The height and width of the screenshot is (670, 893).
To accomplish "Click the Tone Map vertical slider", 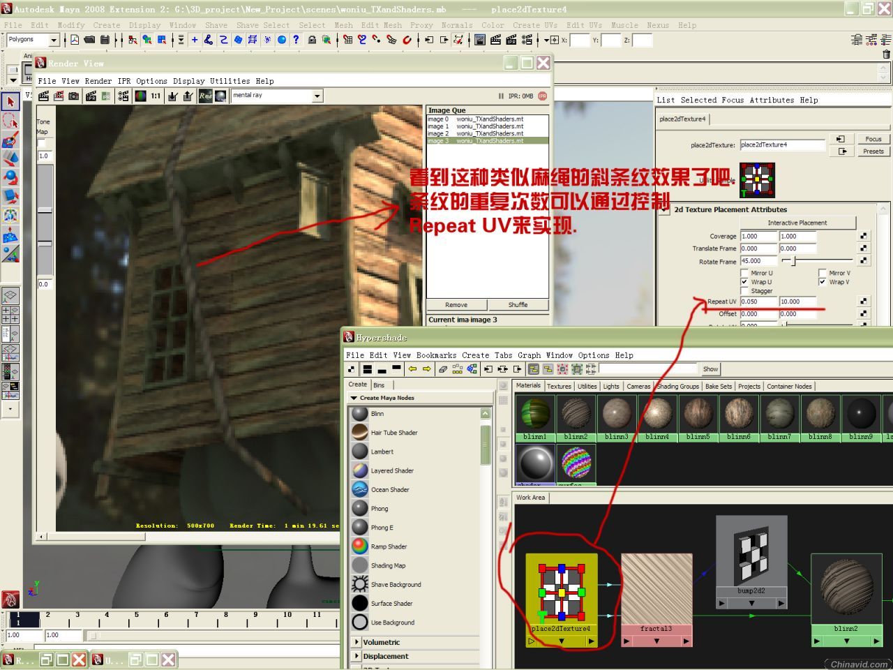I will pyautogui.click(x=45, y=220).
